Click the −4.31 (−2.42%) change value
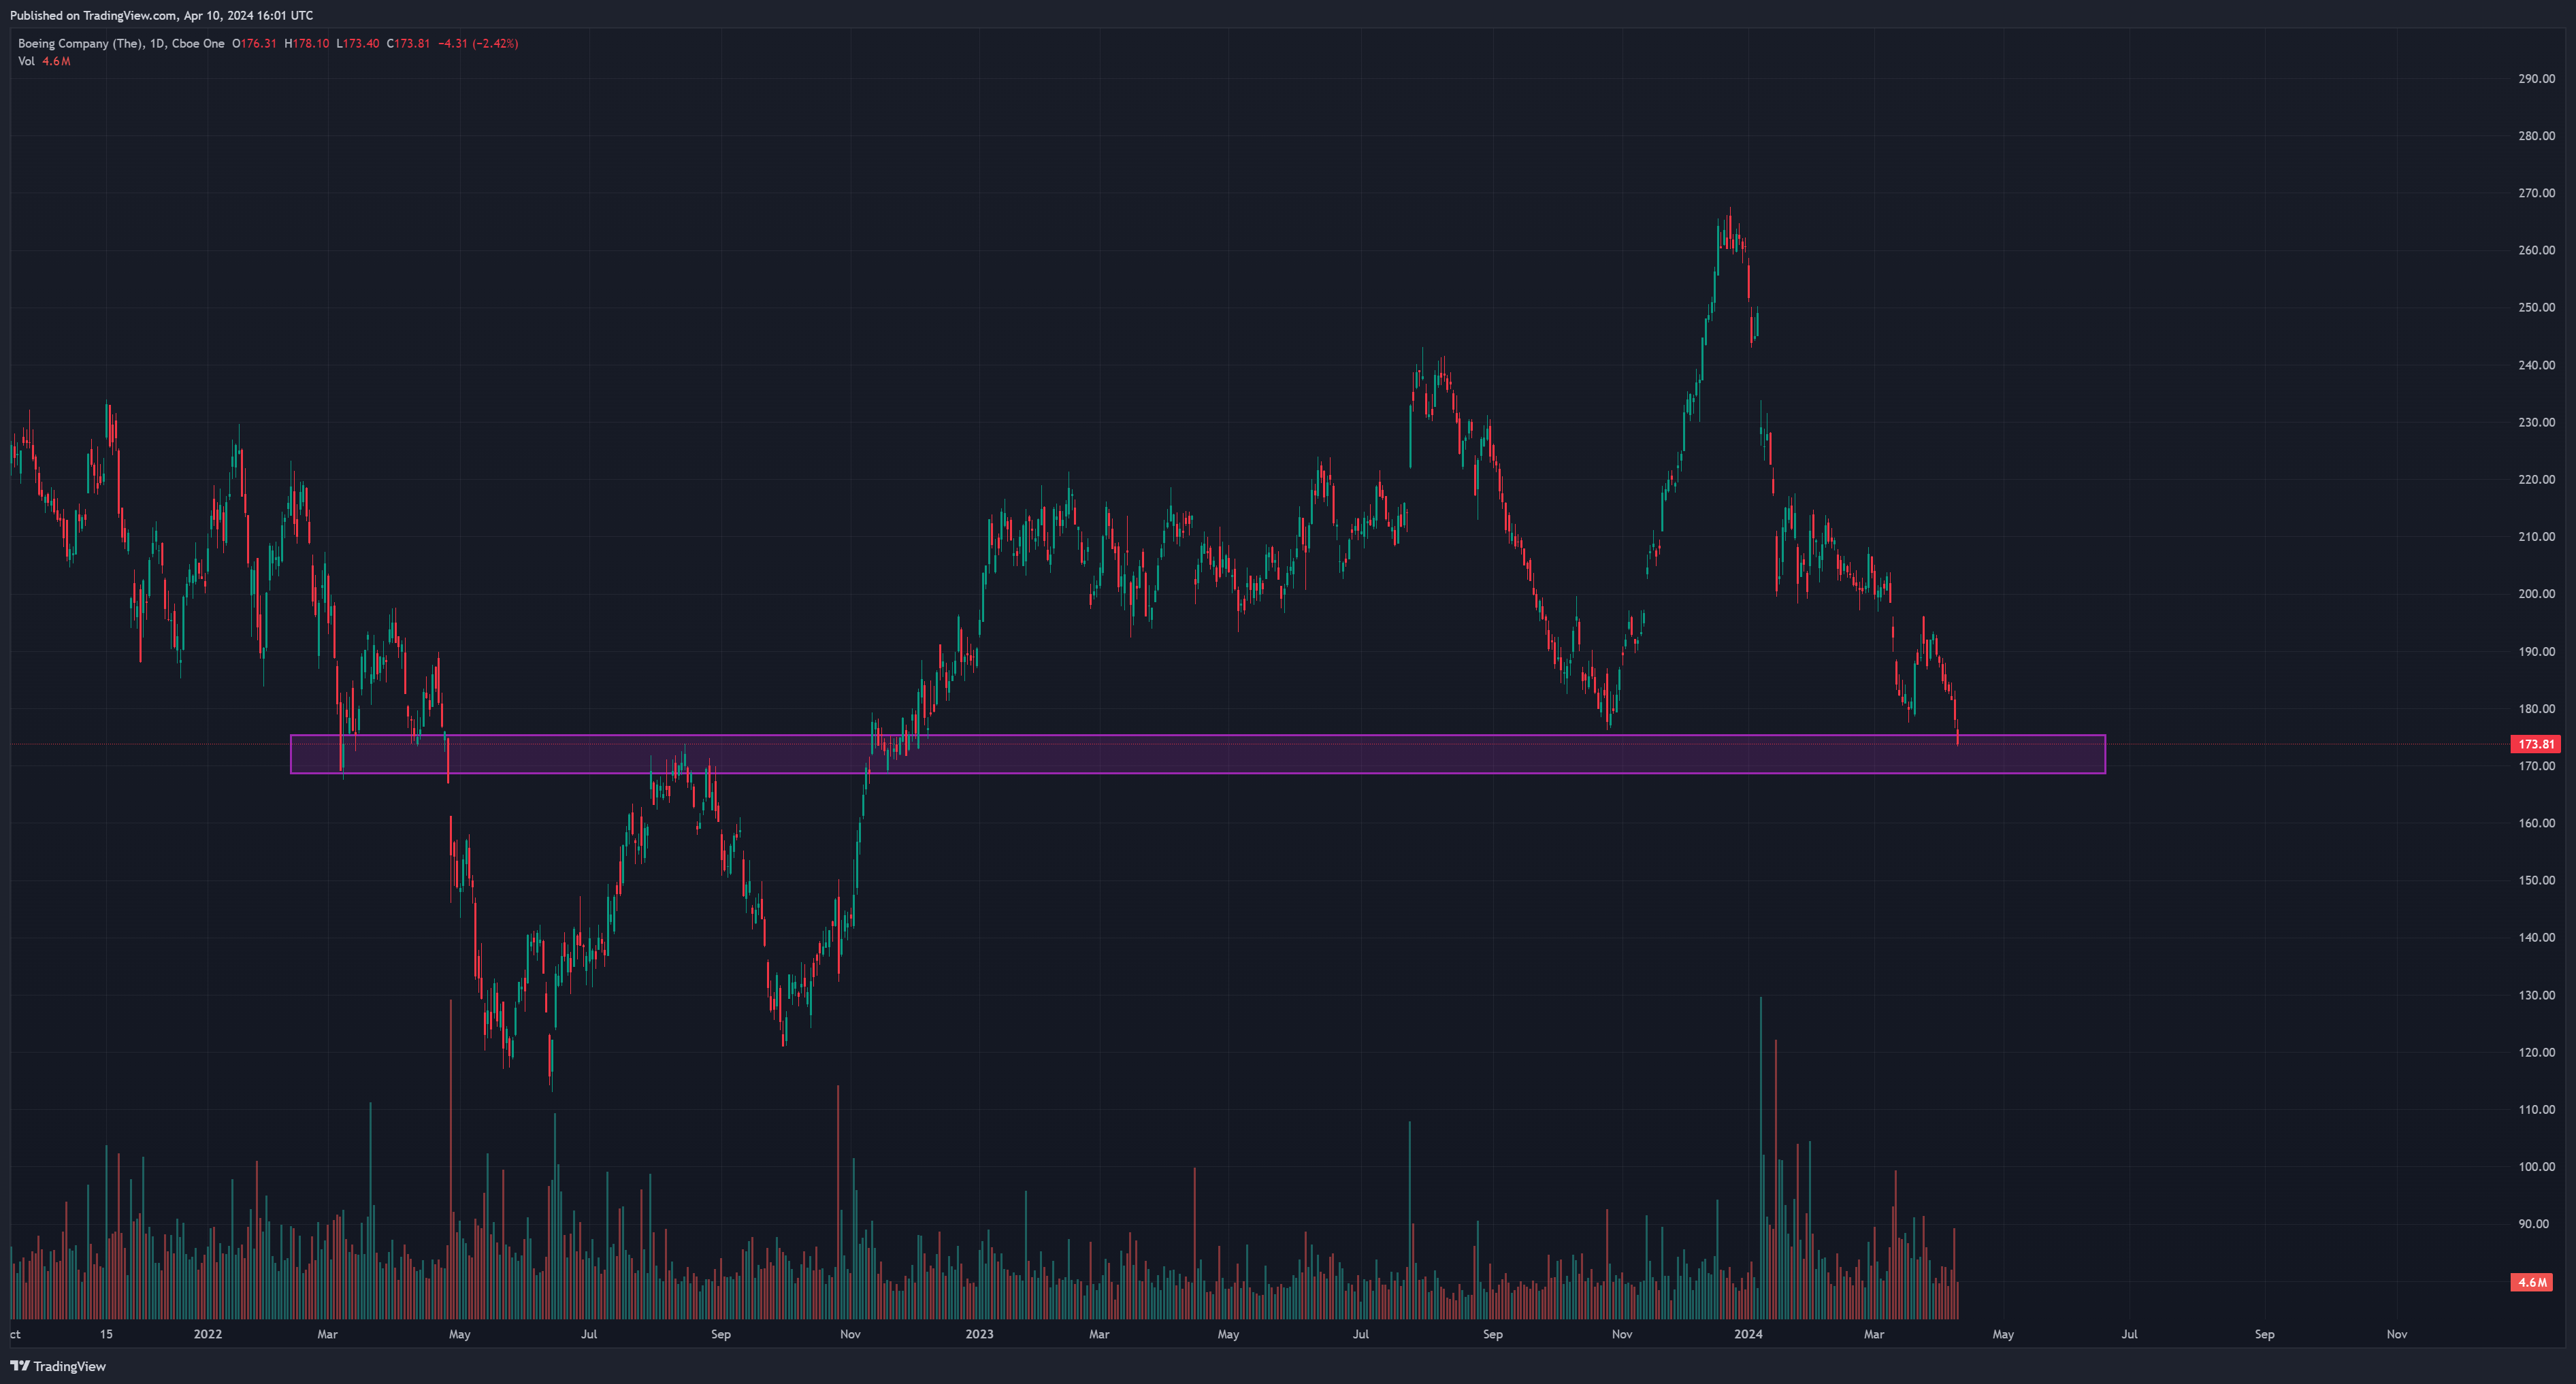 click(x=478, y=43)
